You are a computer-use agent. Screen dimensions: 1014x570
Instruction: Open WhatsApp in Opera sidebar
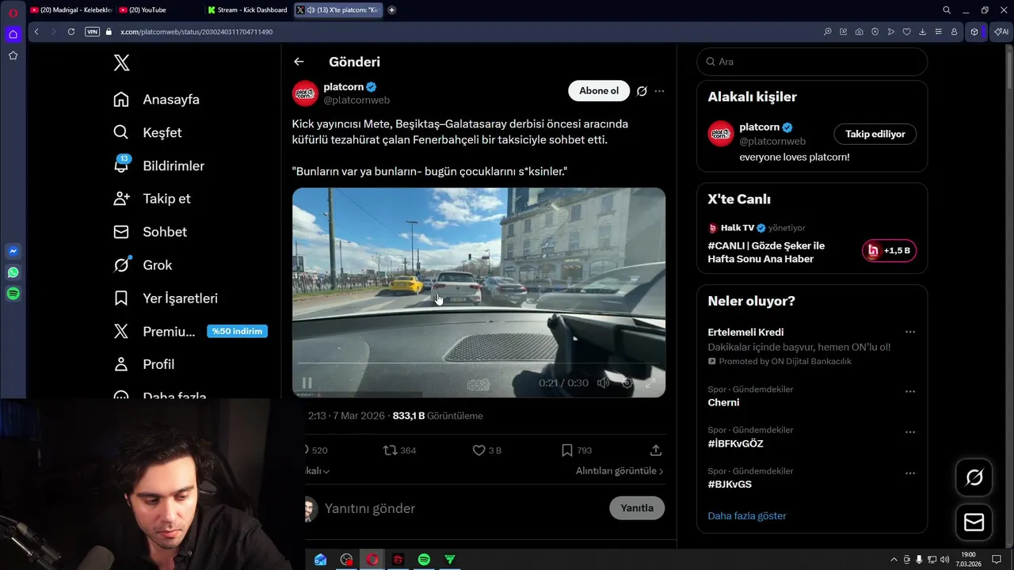[x=13, y=272]
